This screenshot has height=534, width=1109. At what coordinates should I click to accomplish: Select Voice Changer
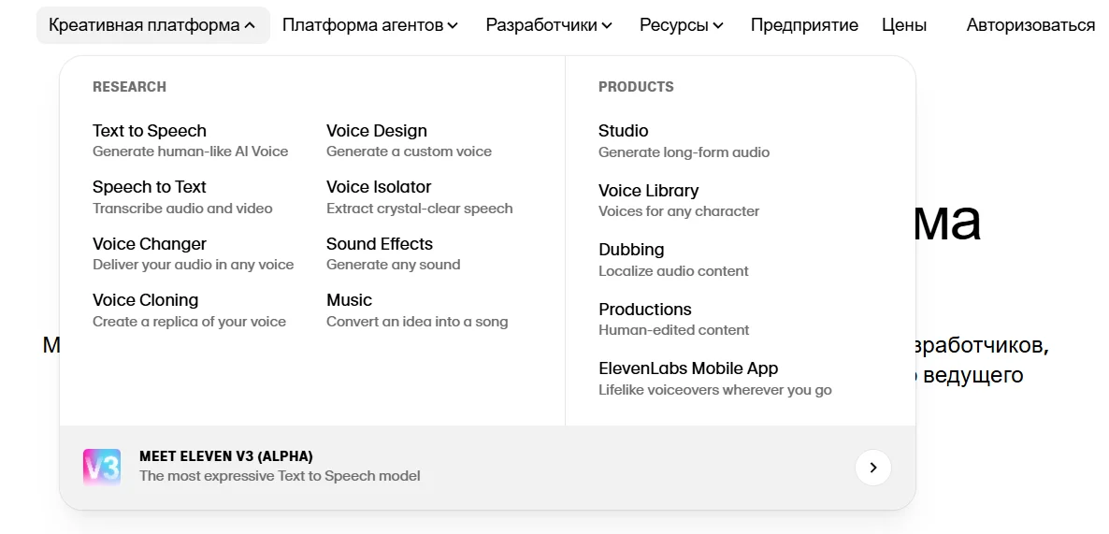[150, 244]
